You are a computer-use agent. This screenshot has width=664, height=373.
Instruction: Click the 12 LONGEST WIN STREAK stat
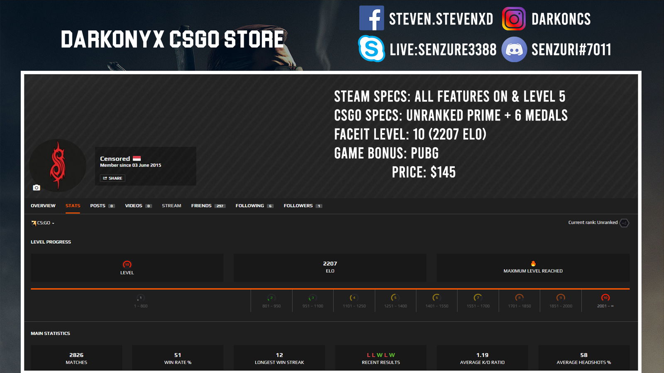pyautogui.click(x=279, y=358)
